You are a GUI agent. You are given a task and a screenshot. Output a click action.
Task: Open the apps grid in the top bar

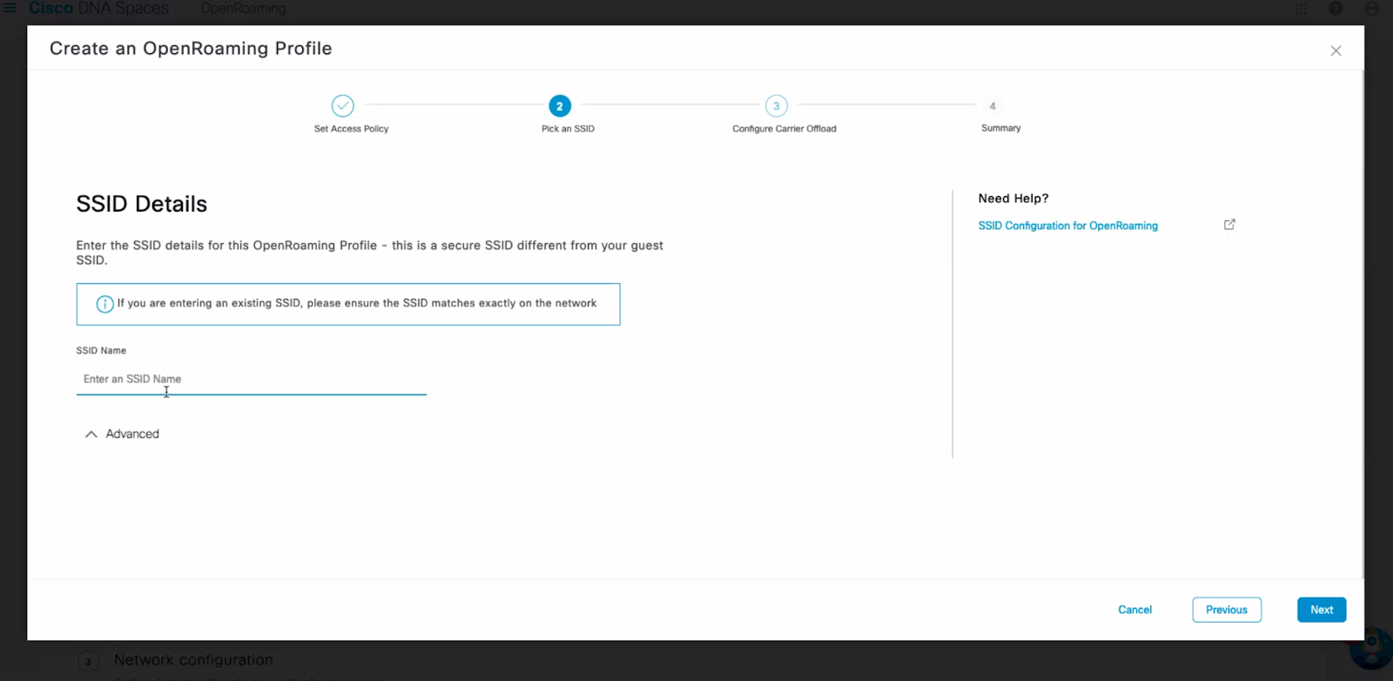tap(1301, 9)
